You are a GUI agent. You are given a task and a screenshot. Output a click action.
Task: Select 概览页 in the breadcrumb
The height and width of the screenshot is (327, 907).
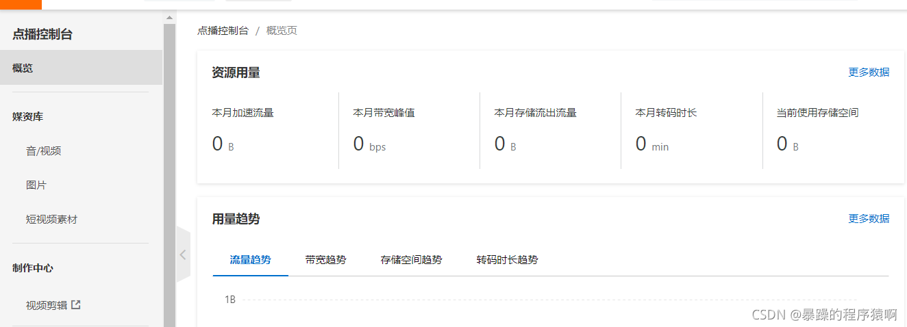click(x=282, y=30)
